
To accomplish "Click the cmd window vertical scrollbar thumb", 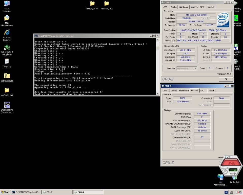I will tap(157, 48).
